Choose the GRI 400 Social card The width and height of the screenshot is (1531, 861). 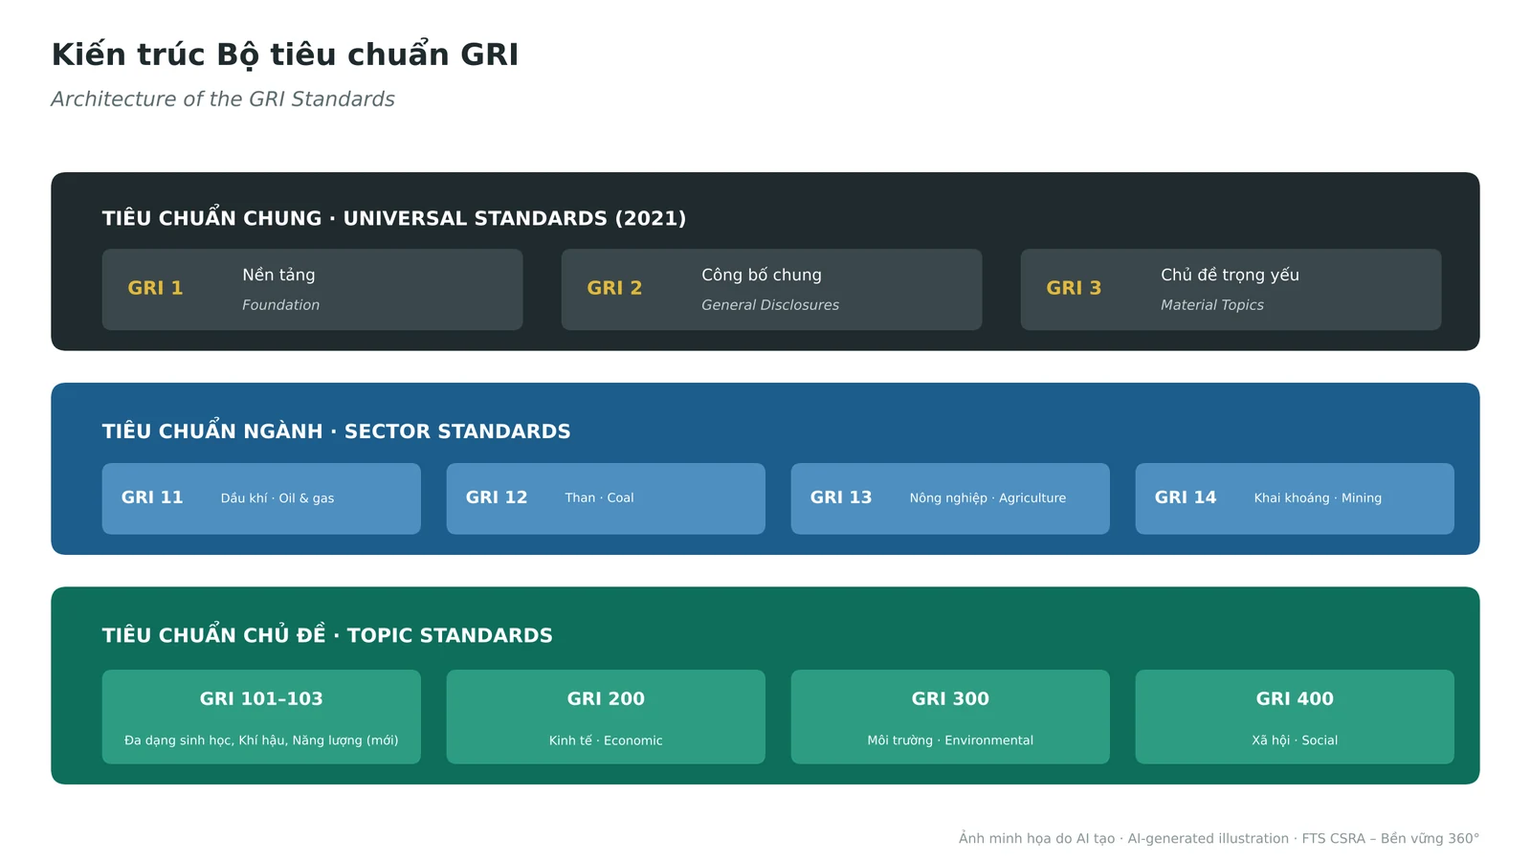(1295, 717)
